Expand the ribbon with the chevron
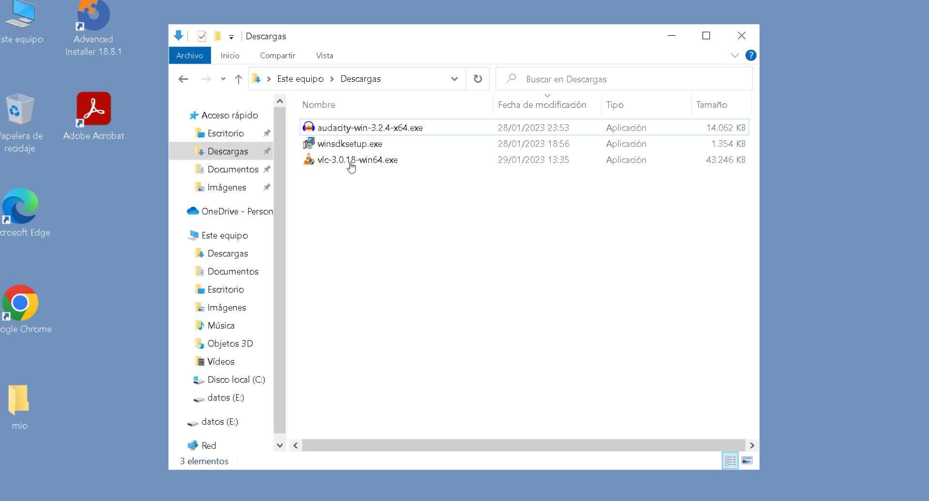The image size is (929, 501). (x=734, y=55)
